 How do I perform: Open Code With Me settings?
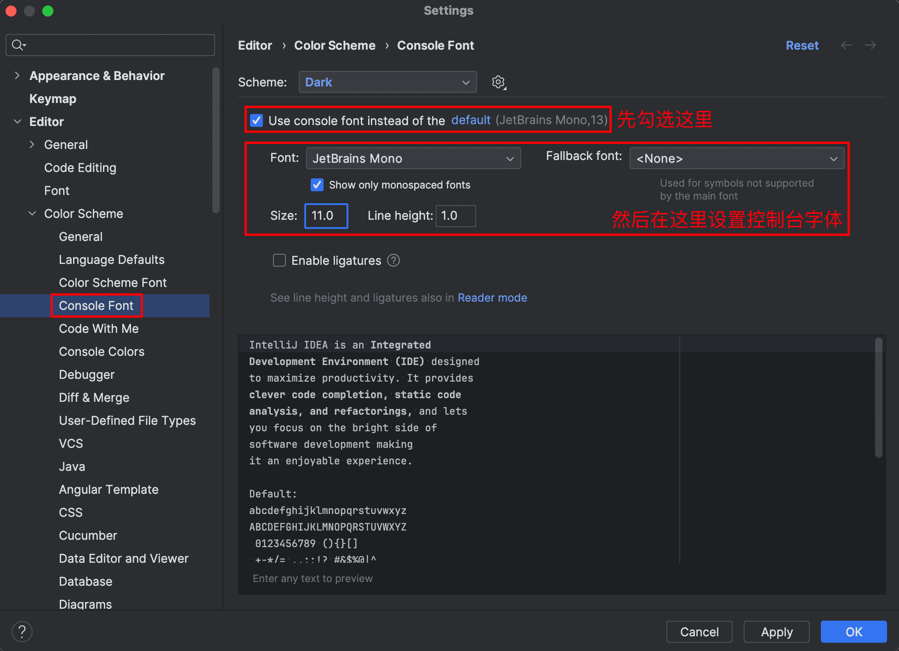[99, 329]
